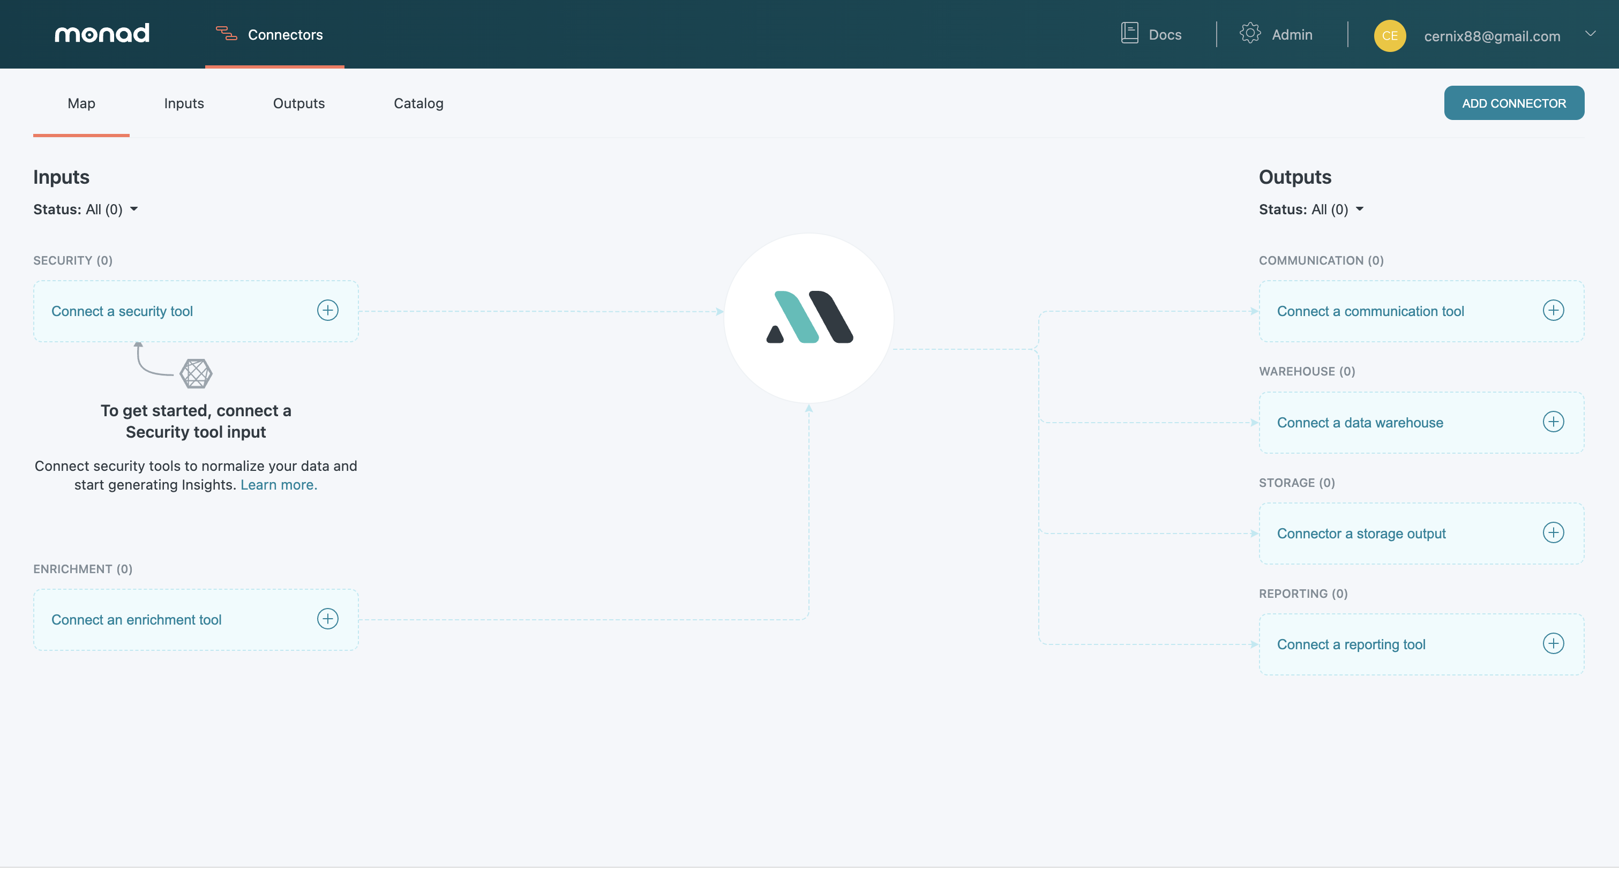Open Docs via the book icon
This screenshot has height=871, width=1619.
click(x=1129, y=33)
